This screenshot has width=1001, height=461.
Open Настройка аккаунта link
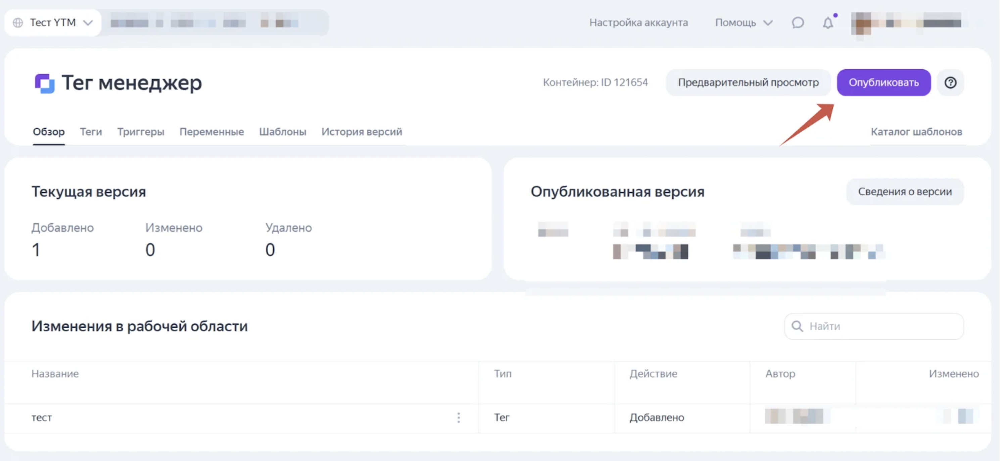coord(638,23)
